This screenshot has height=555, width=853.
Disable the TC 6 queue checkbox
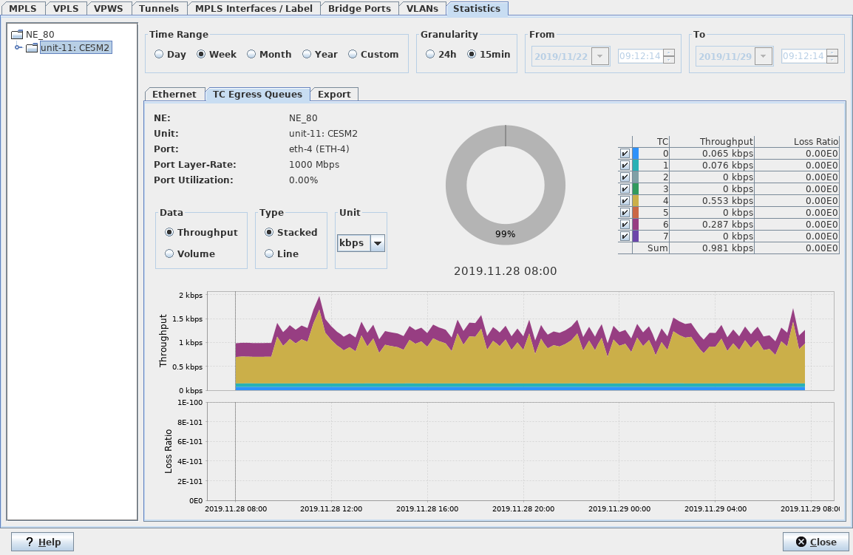[x=625, y=225]
